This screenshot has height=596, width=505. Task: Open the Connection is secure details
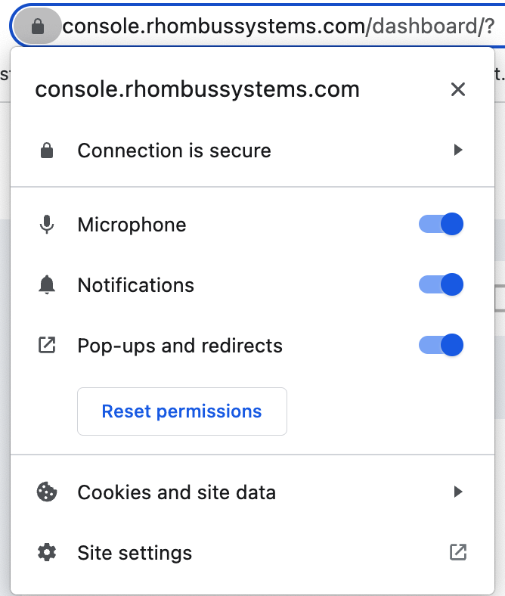click(253, 151)
